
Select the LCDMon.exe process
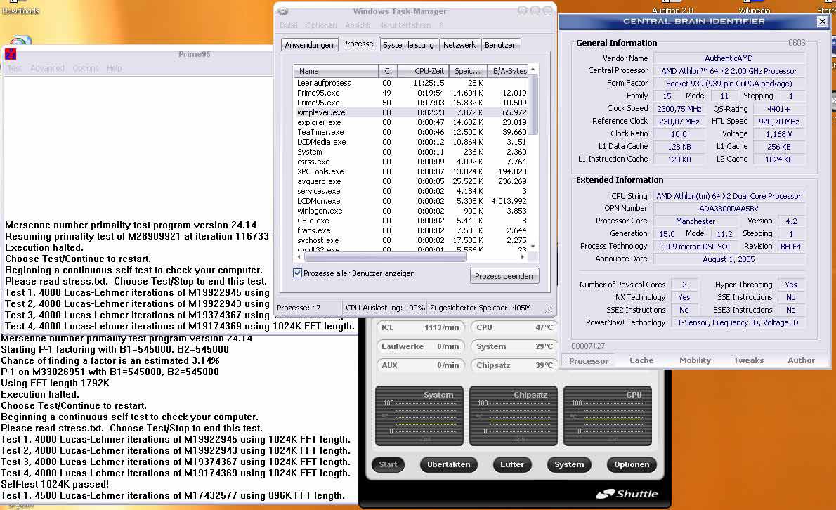(x=411, y=201)
